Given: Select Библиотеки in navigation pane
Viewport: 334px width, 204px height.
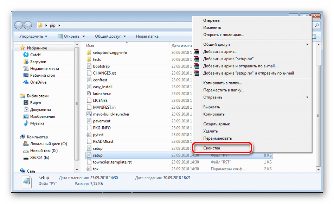Looking at the screenshot, I should click(x=38, y=96).
